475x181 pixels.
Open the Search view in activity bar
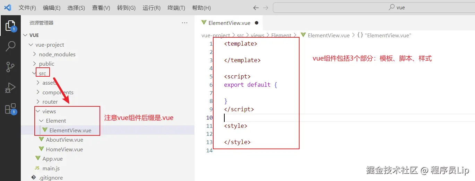(x=10, y=46)
